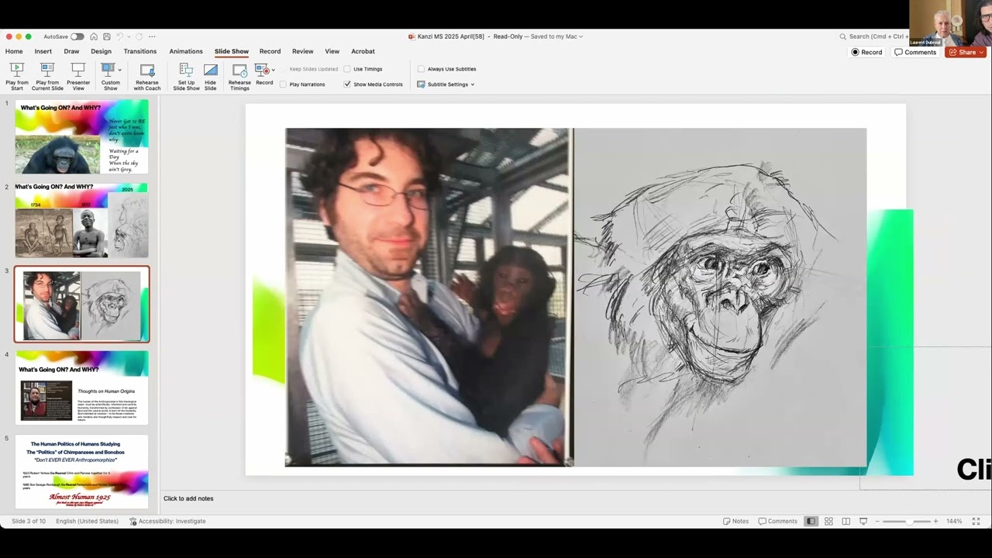
Task: Open the Transitions tab
Action: (140, 51)
